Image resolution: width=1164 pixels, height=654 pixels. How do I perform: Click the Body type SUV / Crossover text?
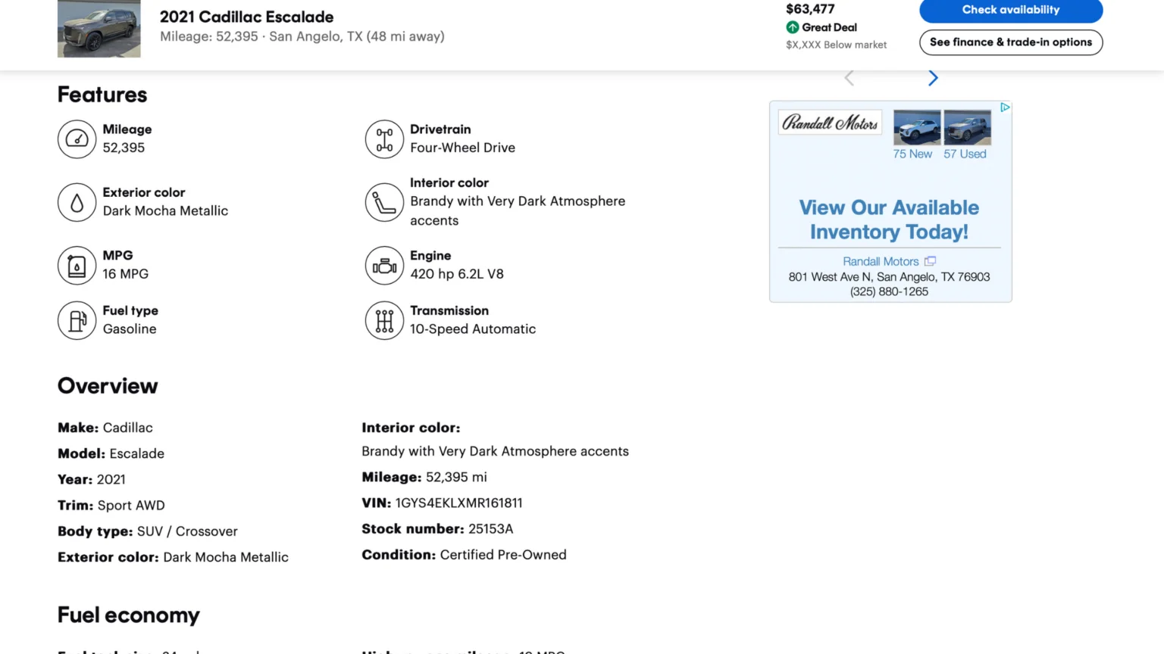pyautogui.click(x=148, y=531)
